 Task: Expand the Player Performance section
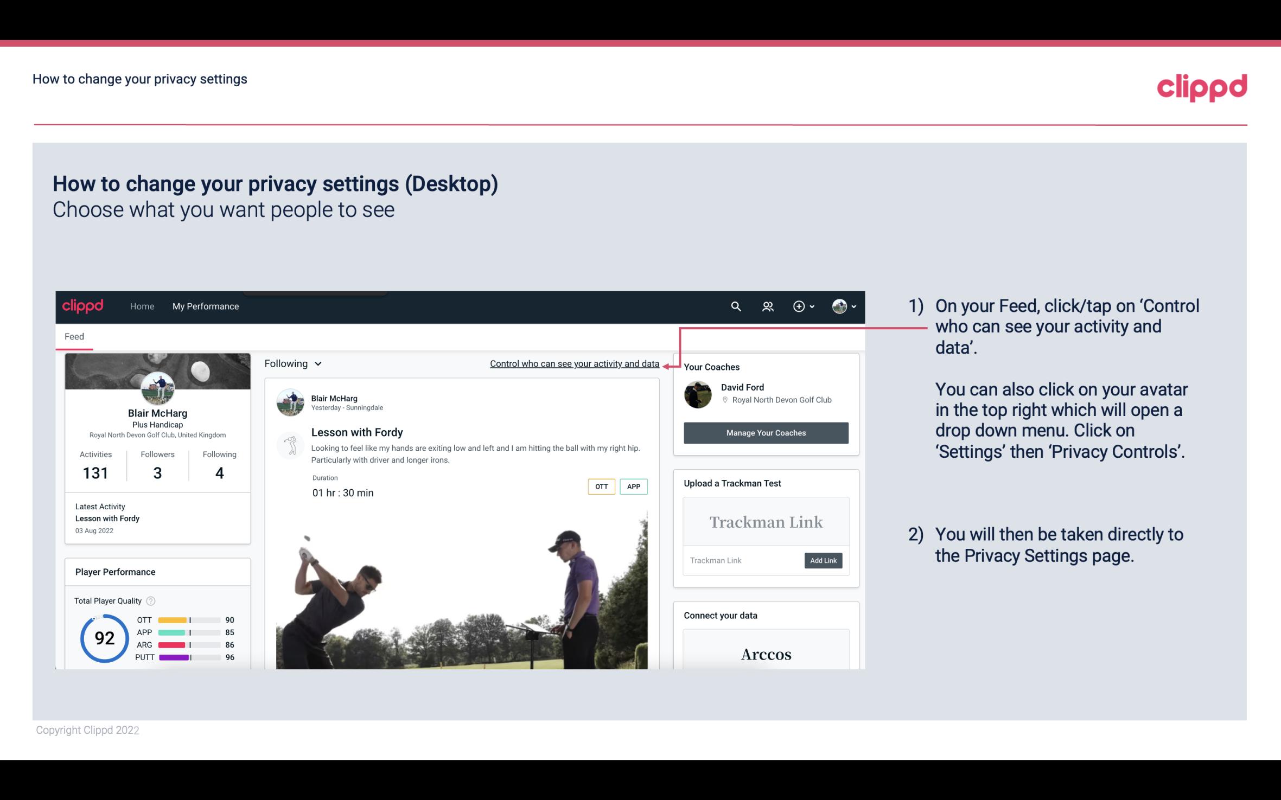[115, 572]
